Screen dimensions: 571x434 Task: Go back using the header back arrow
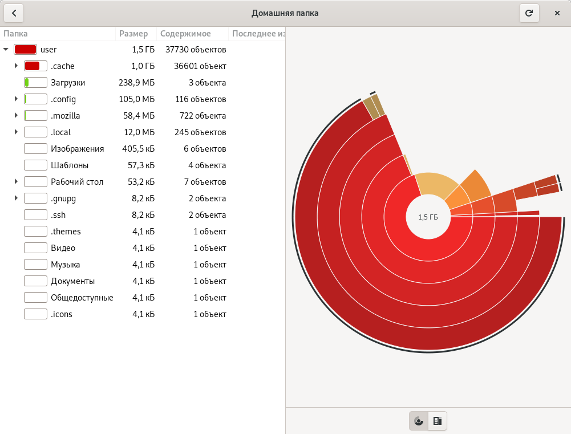click(x=14, y=13)
